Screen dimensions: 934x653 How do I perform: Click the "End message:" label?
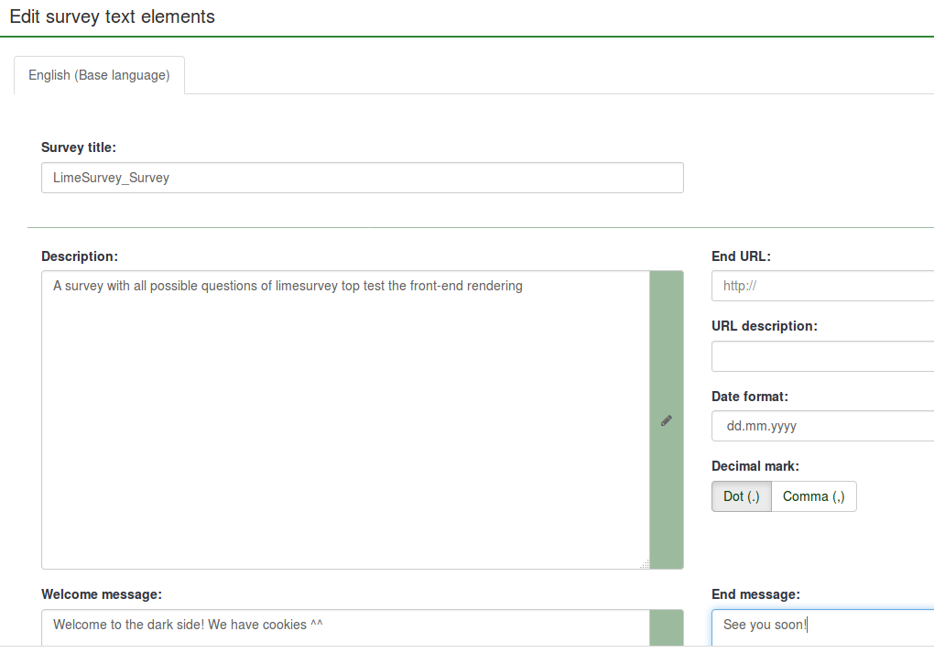(x=755, y=594)
